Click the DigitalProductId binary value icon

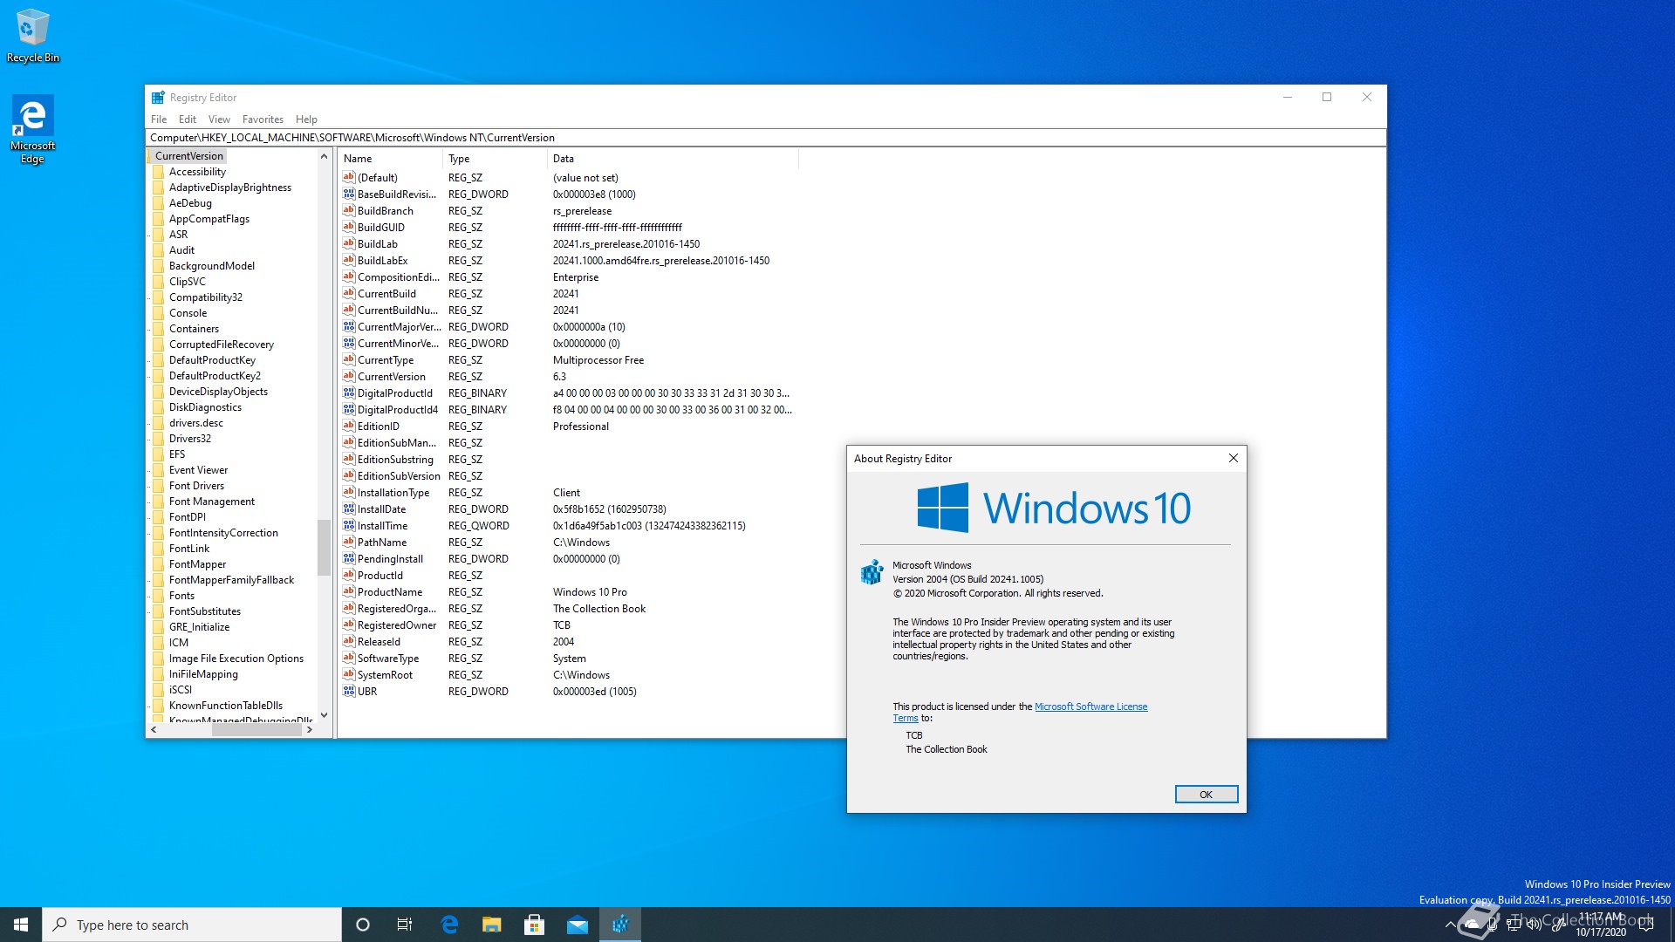(x=349, y=392)
